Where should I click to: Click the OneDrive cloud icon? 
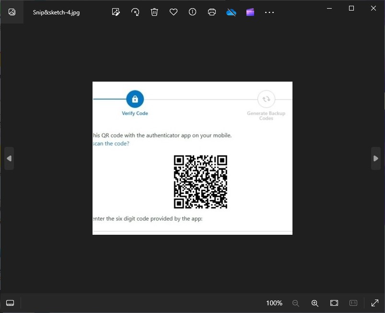231,12
